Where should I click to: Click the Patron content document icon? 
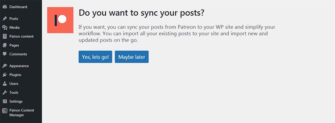coord(5,37)
